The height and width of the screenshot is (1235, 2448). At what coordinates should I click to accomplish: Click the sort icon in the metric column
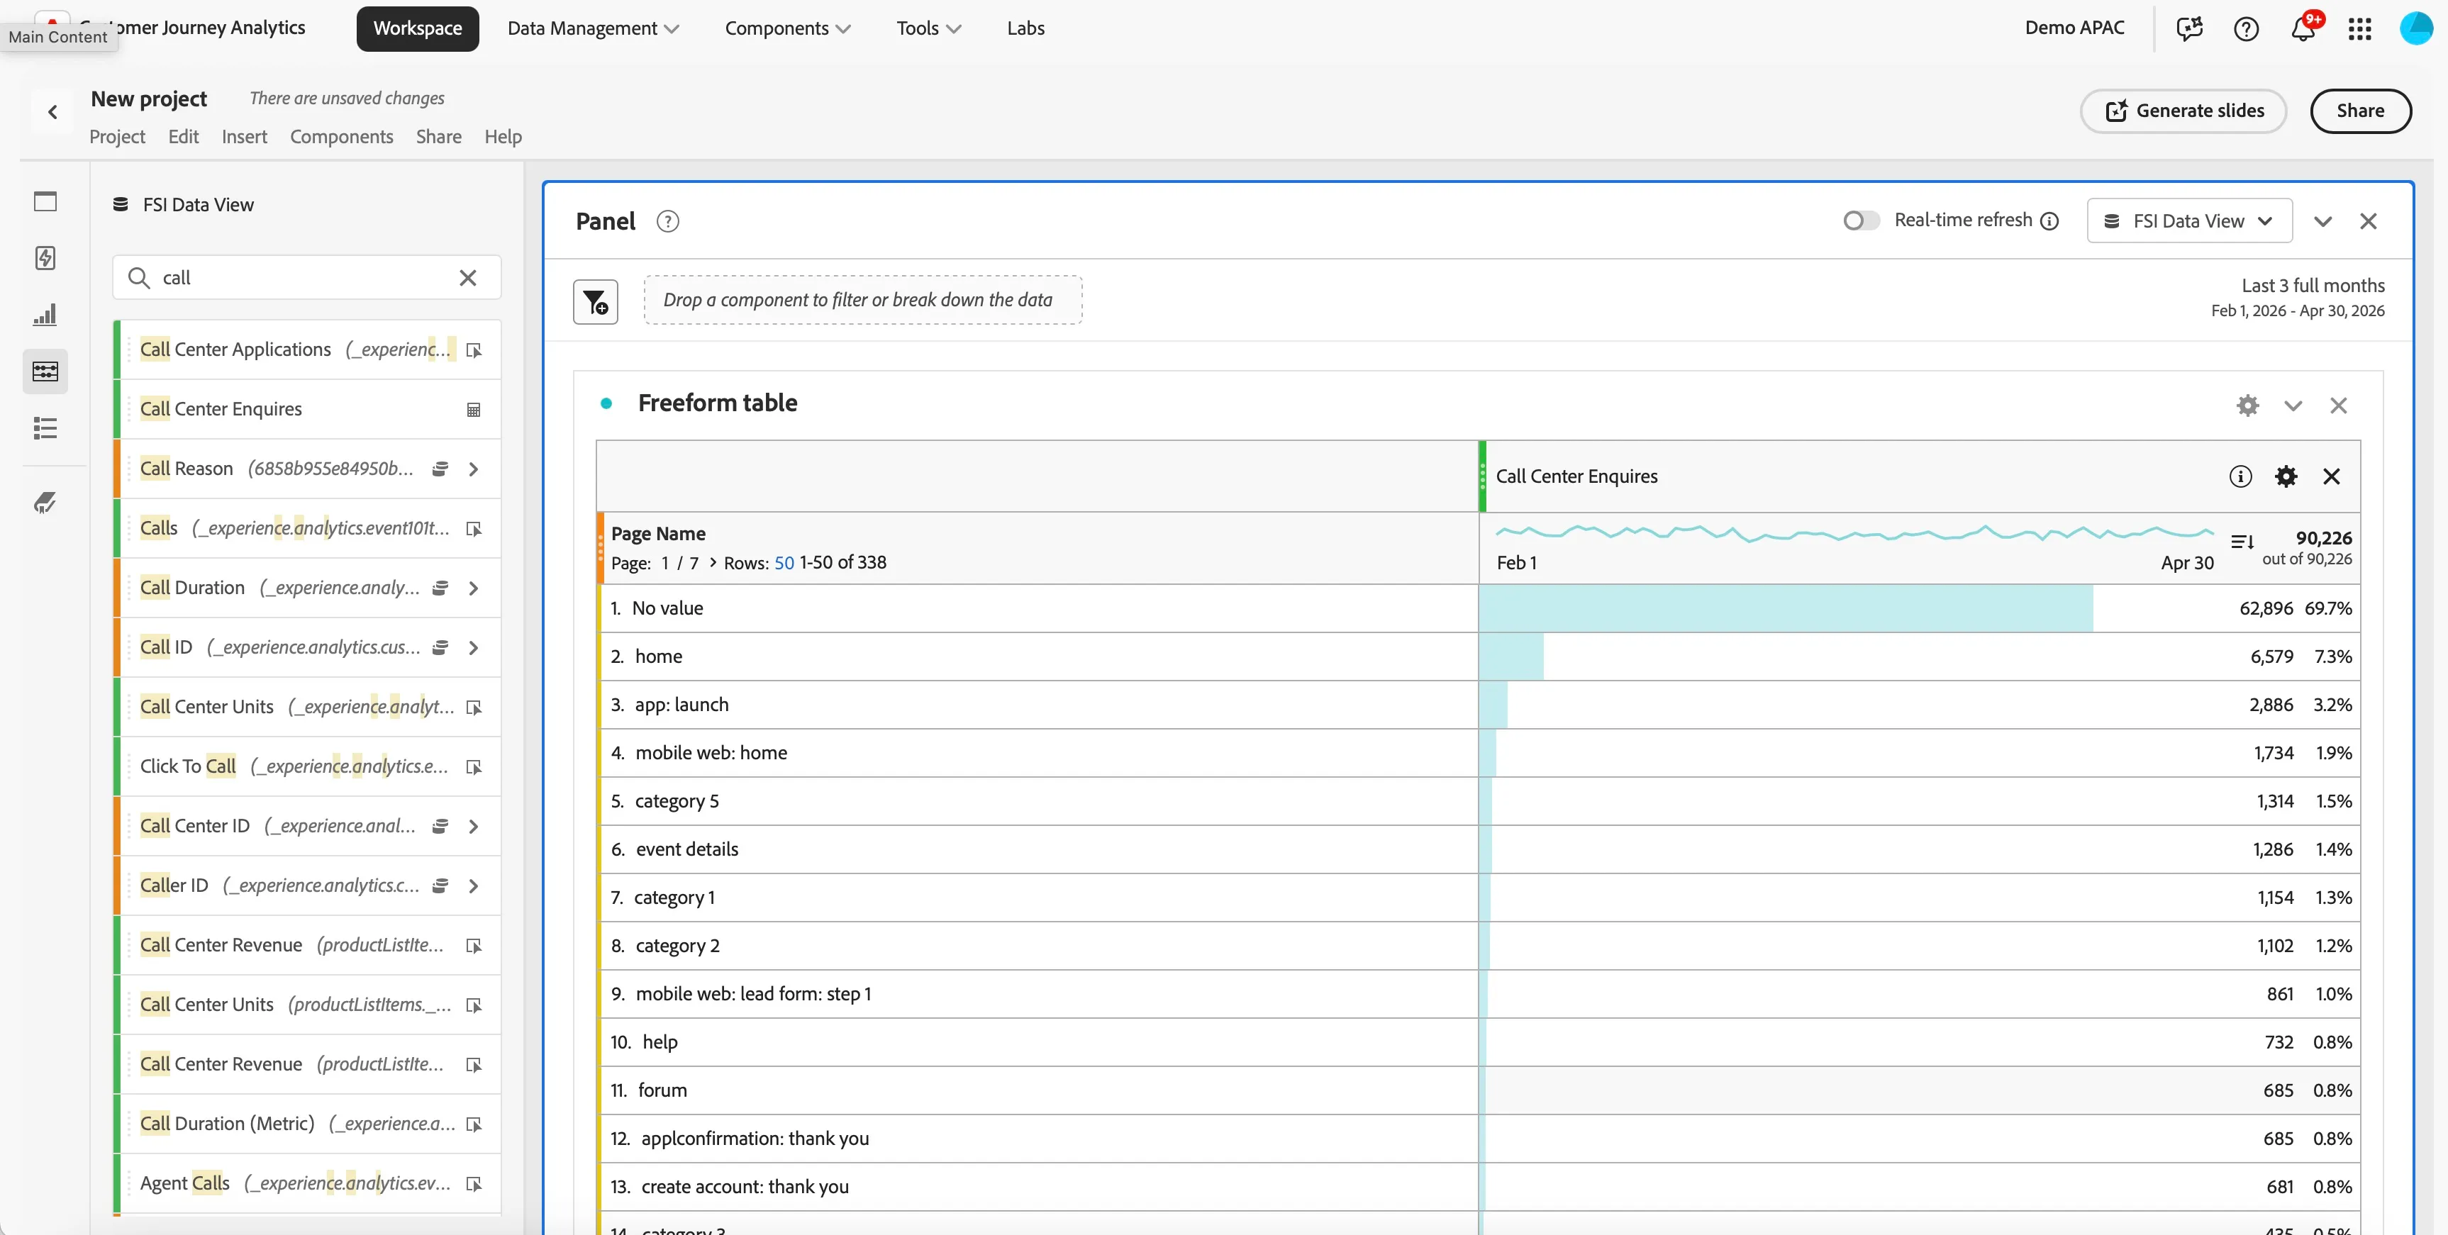pyautogui.click(x=2242, y=542)
